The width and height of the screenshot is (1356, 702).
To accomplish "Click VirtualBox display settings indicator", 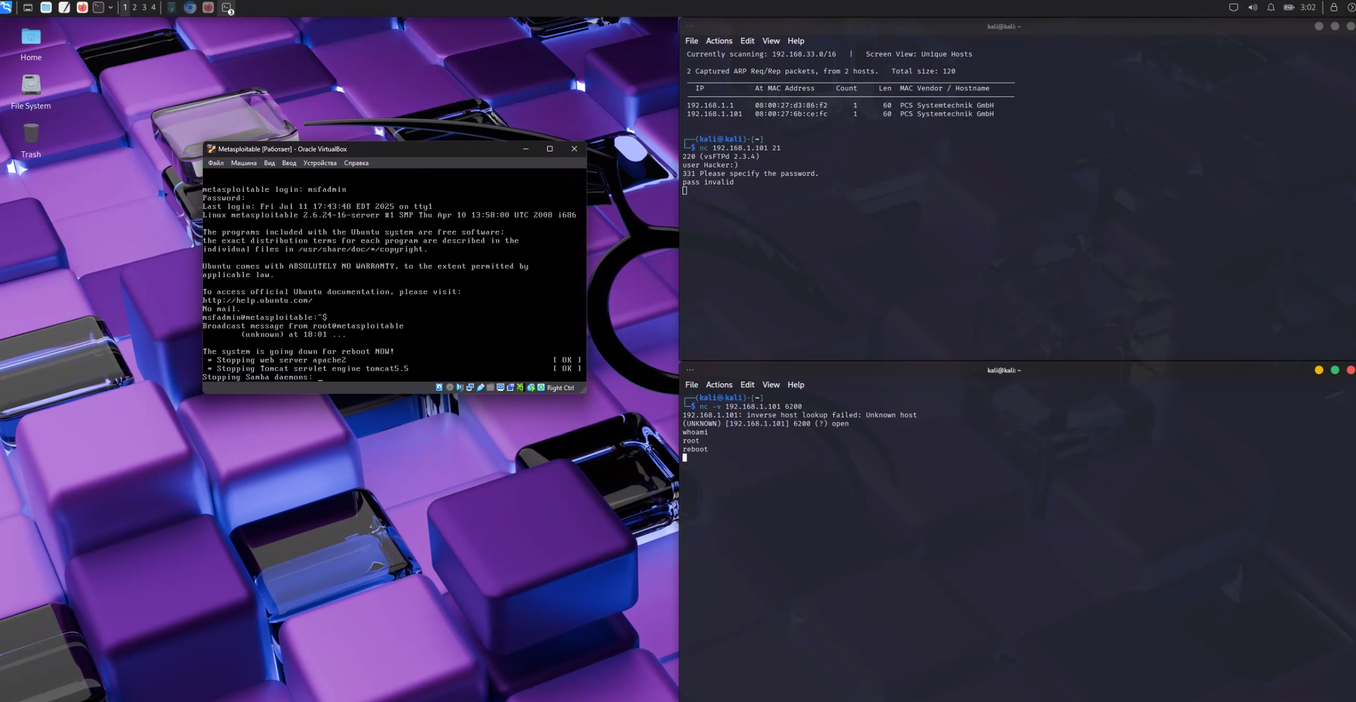I will (500, 387).
